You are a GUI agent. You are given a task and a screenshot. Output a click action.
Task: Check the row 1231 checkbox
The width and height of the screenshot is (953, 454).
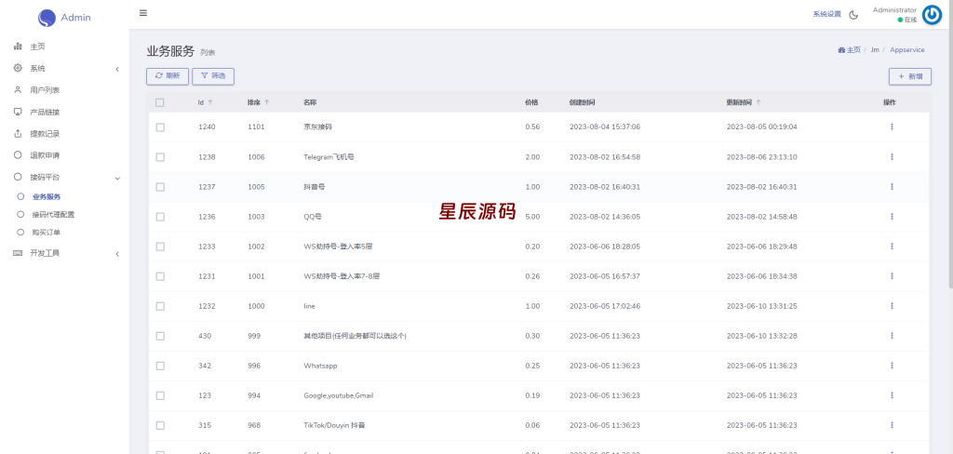[x=160, y=276]
